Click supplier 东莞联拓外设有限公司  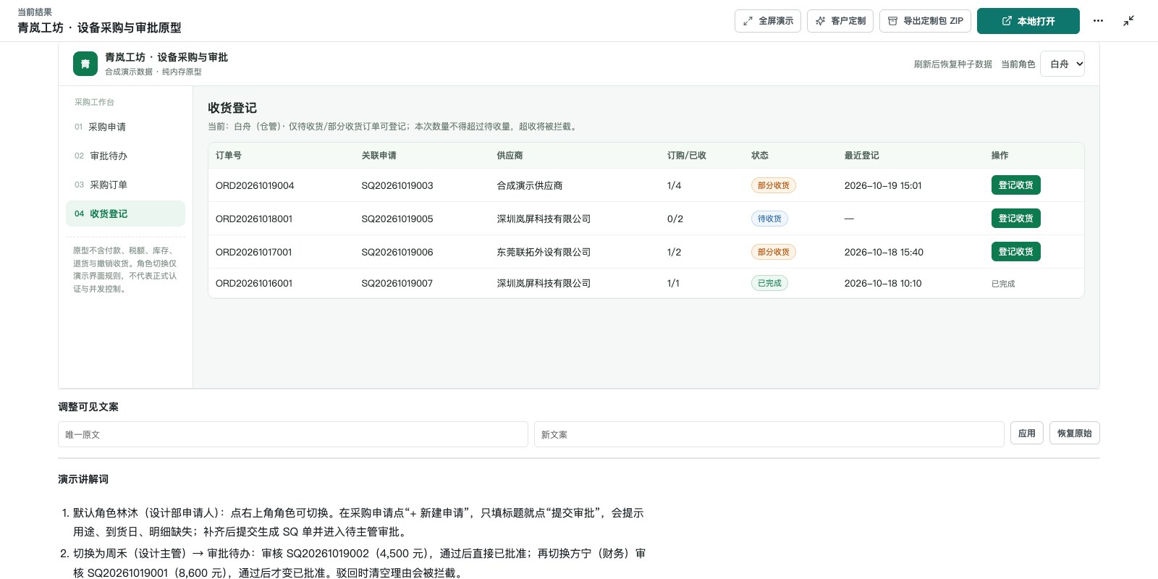(544, 252)
